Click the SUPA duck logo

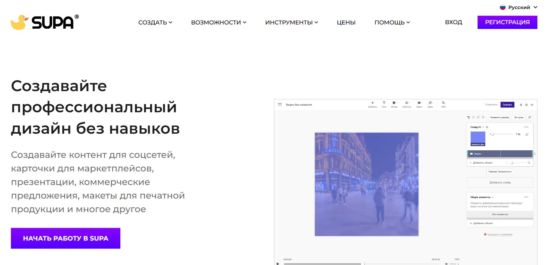pyautogui.click(x=45, y=22)
